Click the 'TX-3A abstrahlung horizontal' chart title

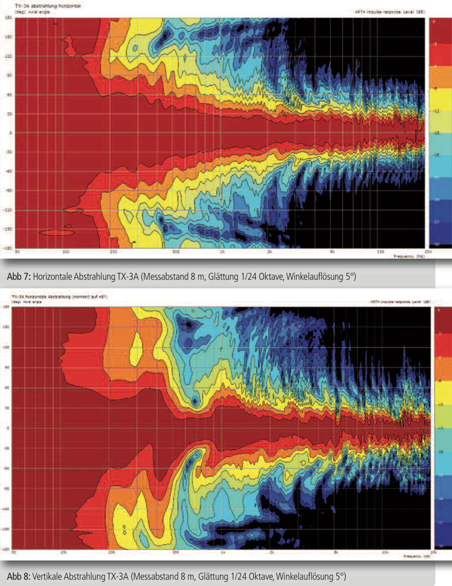(x=48, y=7)
